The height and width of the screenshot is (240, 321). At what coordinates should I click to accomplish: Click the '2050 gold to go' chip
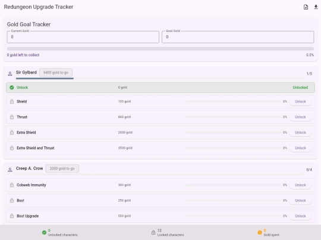pos(62,168)
